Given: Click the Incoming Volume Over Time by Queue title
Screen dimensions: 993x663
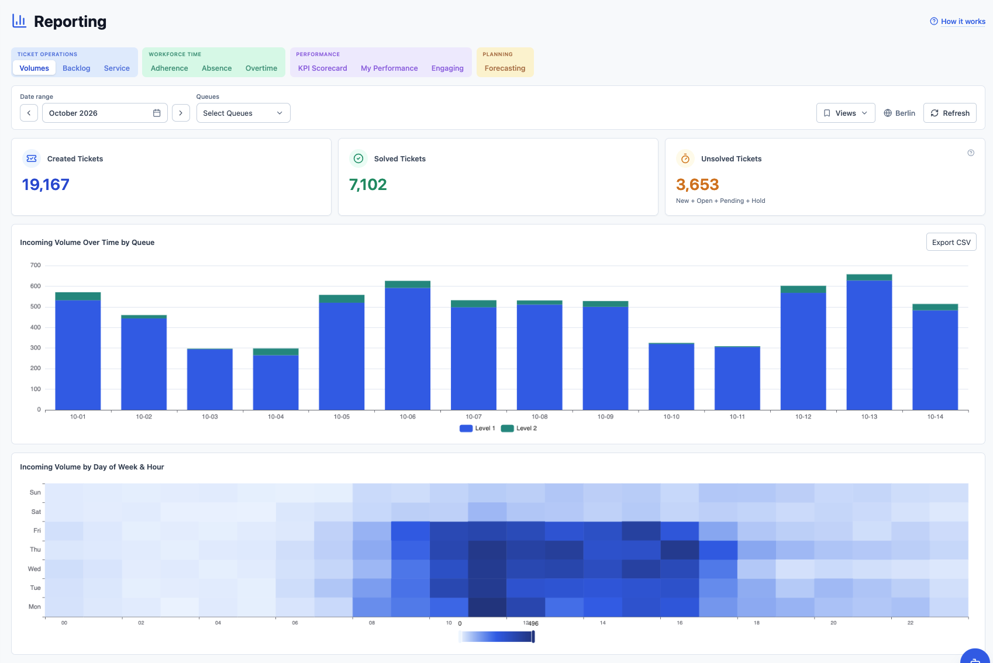Looking at the screenshot, I should tap(87, 242).
